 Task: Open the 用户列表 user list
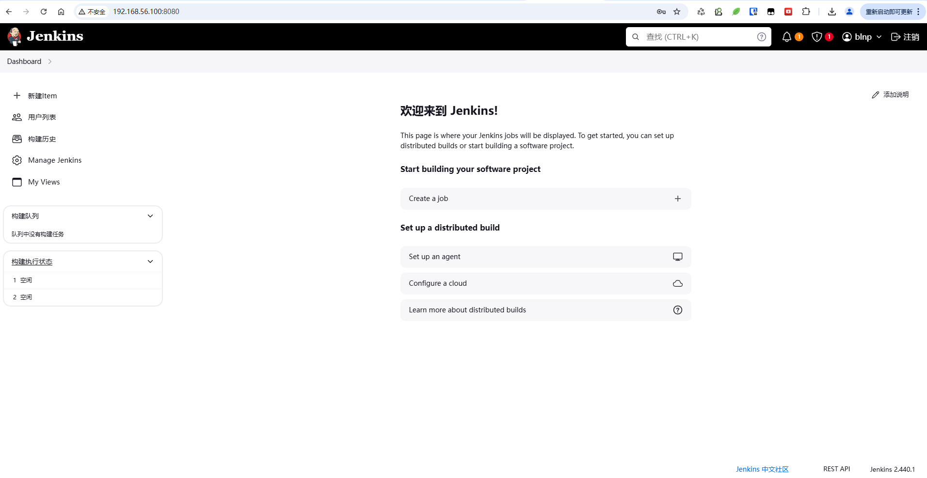point(42,117)
